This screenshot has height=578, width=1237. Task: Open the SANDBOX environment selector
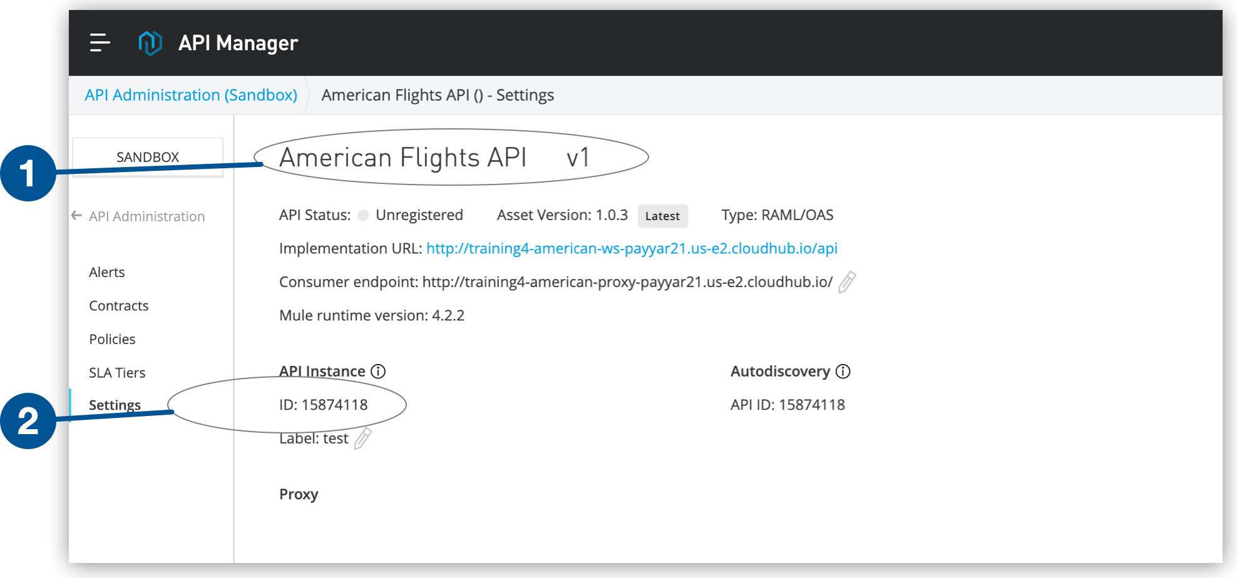point(147,157)
